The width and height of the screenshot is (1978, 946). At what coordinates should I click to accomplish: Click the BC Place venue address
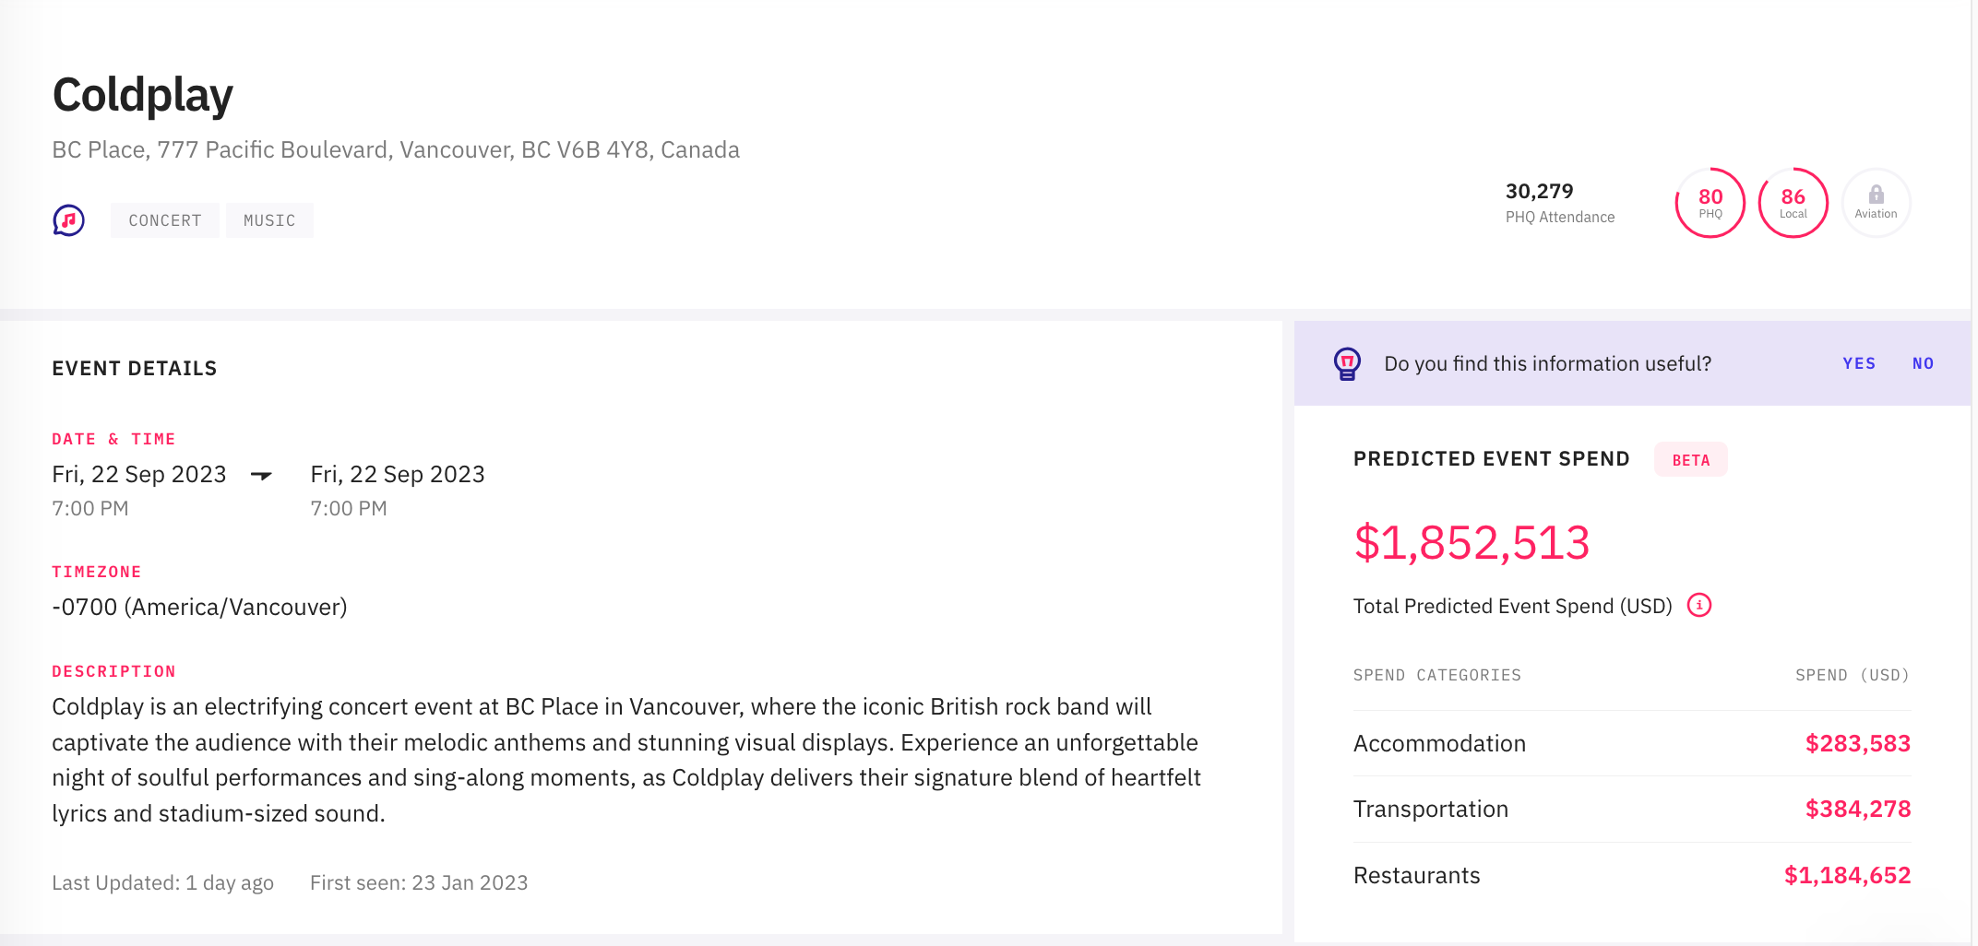396,149
